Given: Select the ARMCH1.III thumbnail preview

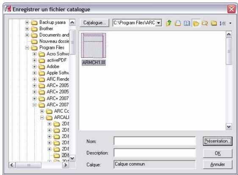Looking at the screenshot, I should [93, 45].
